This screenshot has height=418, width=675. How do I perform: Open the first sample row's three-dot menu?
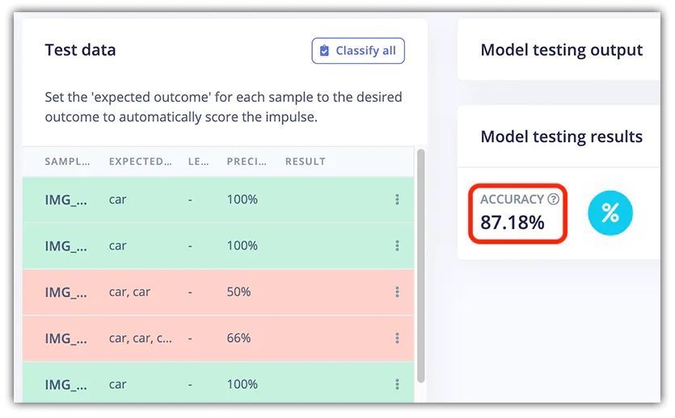(397, 200)
